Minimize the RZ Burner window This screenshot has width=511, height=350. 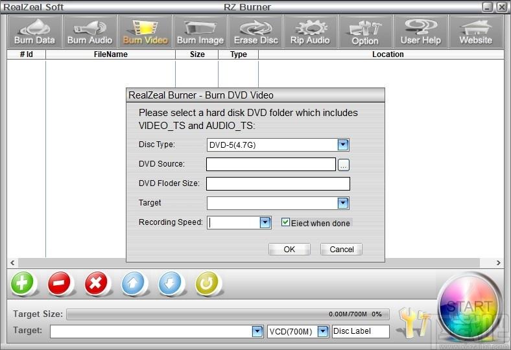click(488, 7)
